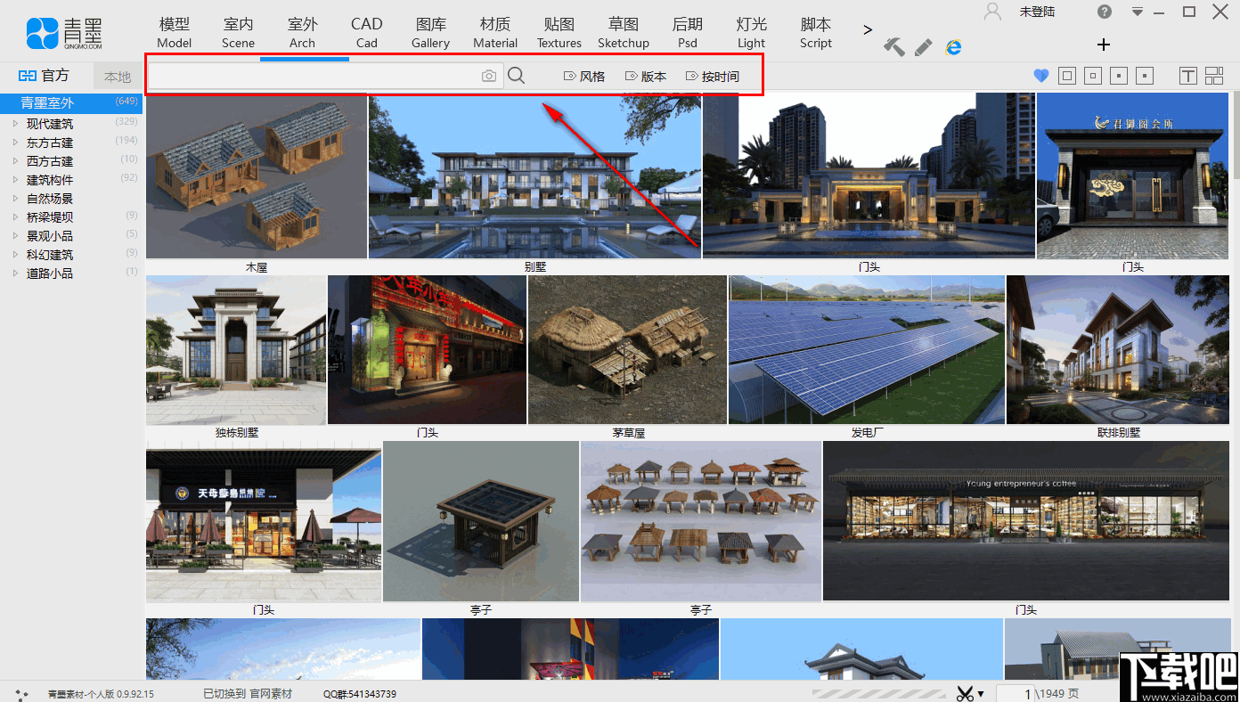Toggle the blue heart favorites filter

point(1041,77)
